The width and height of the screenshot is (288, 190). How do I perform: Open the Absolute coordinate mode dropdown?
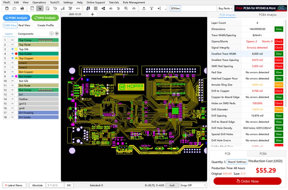click(x=37, y=185)
